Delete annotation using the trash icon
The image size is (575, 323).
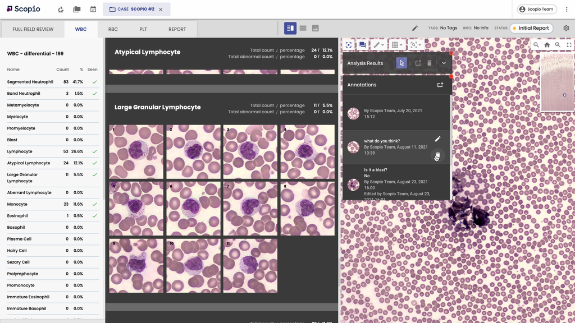coord(429,63)
